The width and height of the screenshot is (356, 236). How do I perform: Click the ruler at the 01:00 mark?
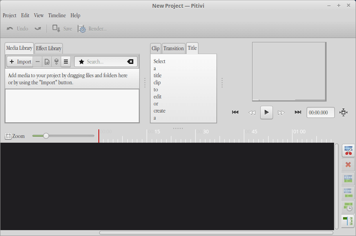click(292, 136)
